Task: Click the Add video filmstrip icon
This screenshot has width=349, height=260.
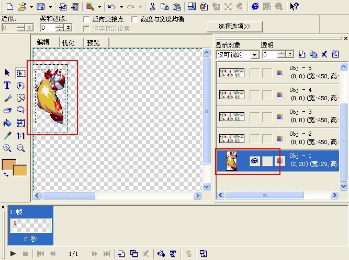Action: pos(75,7)
